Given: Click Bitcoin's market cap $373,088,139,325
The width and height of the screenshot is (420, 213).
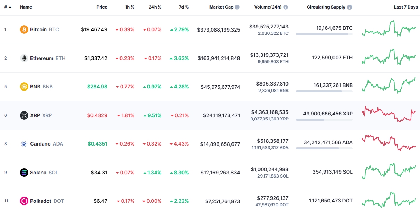Looking at the screenshot, I should click(x=219, y=29).
